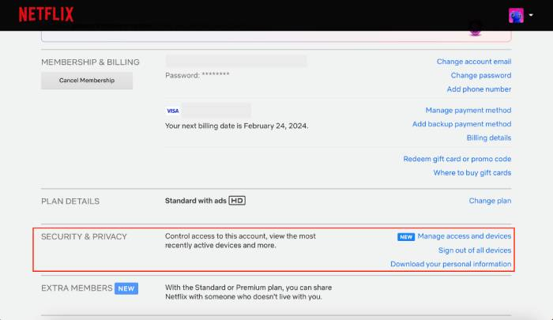Click the Password masked text
The width and height of the screenshot is (553, 320).
click(x=197, y=75)
